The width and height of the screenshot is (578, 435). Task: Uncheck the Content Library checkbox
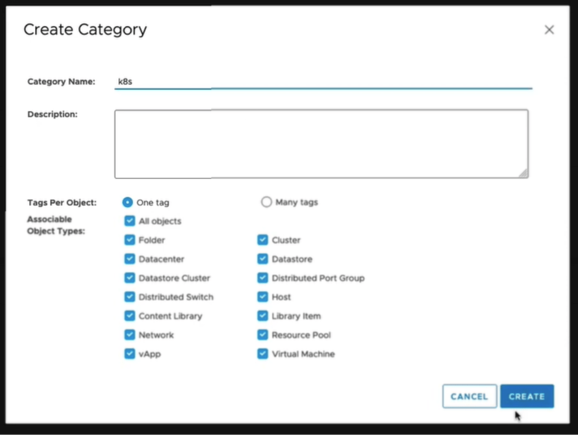[x=130, y=316]
